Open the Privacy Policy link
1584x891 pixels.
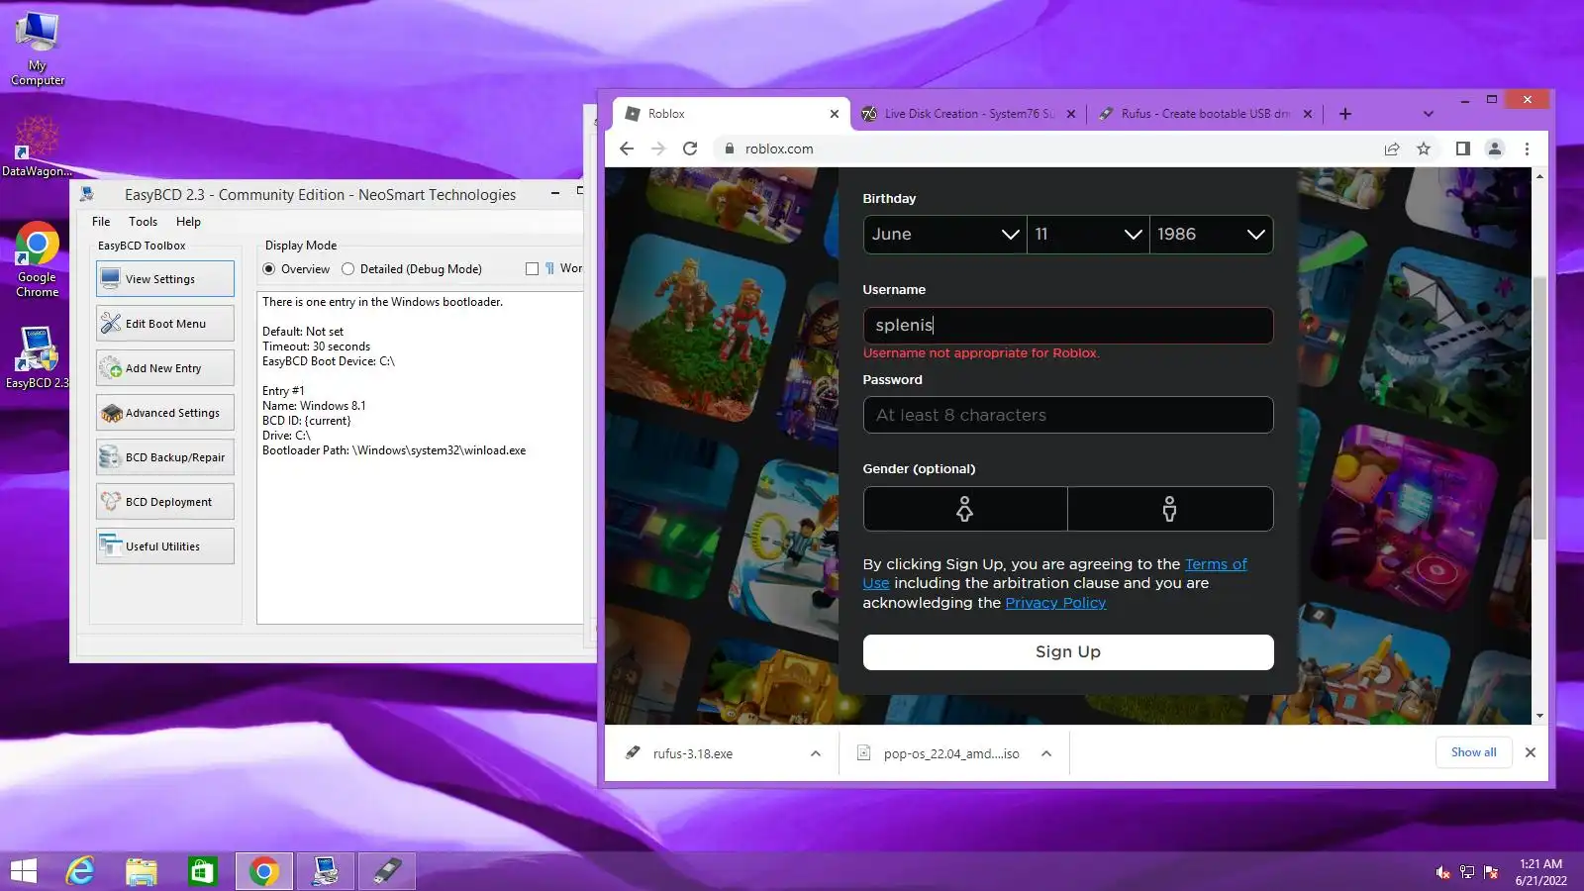(1055, 603)
